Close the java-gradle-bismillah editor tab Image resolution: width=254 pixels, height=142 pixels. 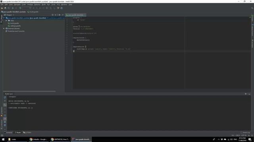tap(85, 15)
